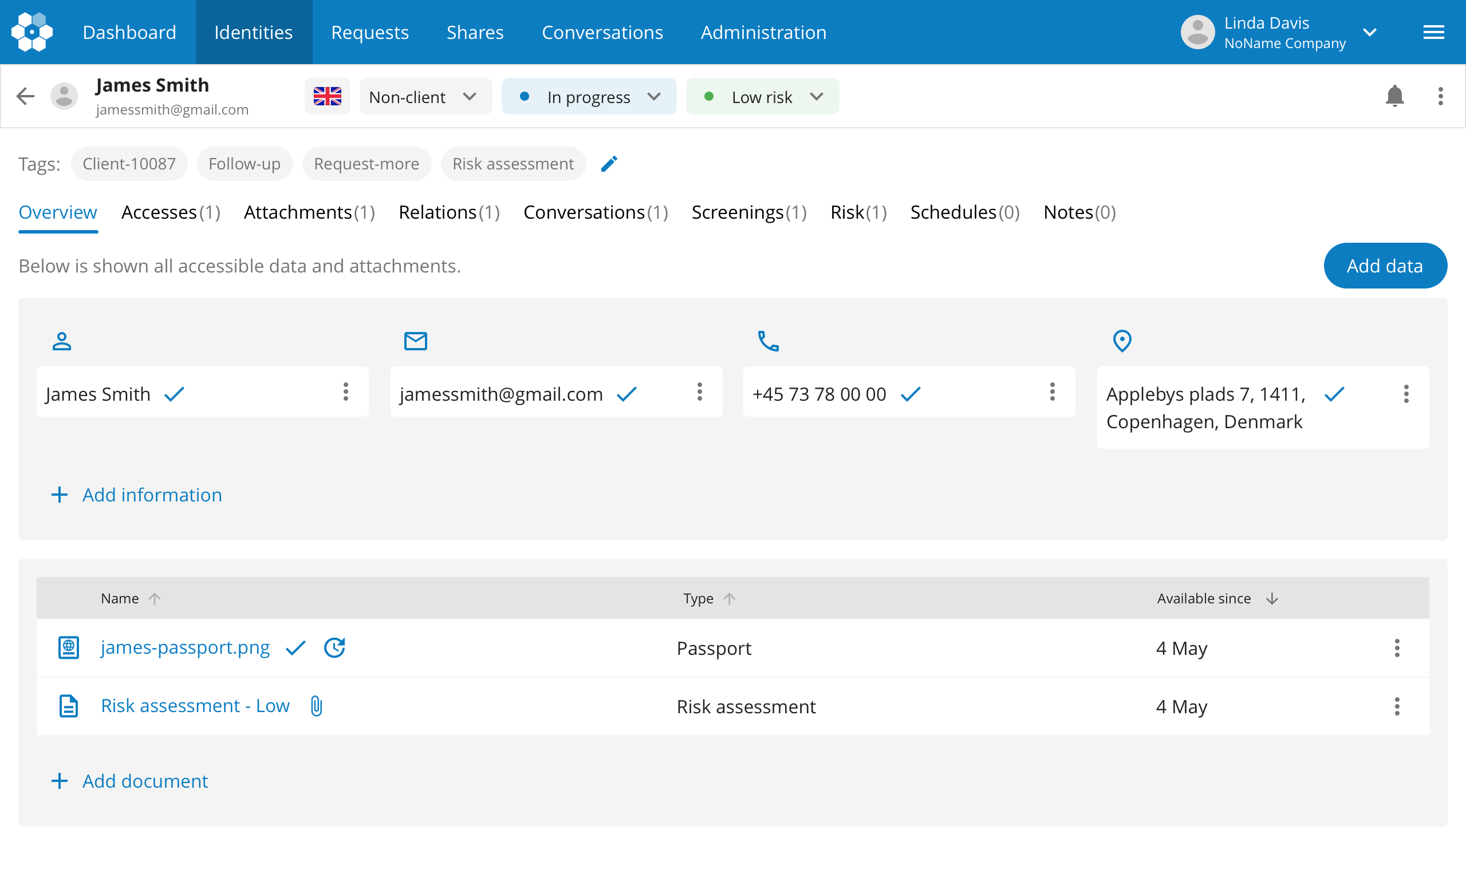Click paperclip icon beside Risk assessment - Low
This screenshot has width=1466, height=893.
[317, 706]
